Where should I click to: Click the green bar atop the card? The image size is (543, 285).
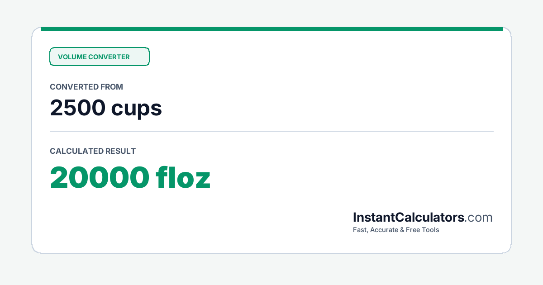(x=271, y=29)
